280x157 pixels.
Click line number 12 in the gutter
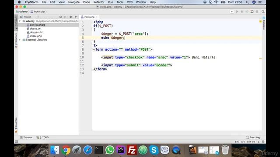(82, 65)
